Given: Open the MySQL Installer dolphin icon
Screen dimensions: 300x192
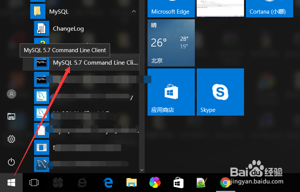Looking at the screenshot, I should coord(42,96).
